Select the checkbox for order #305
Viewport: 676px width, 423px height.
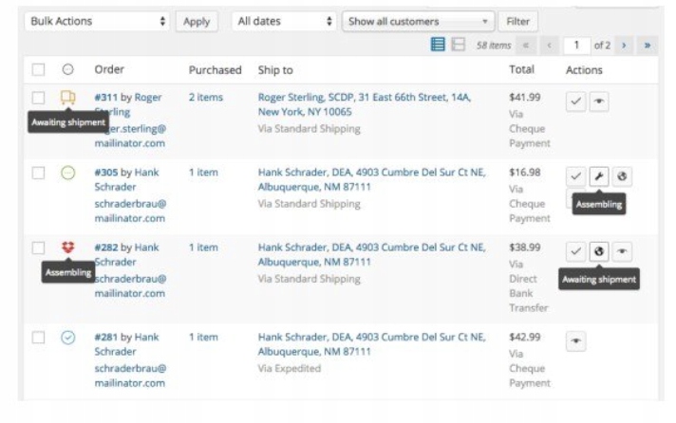[38, 173]
